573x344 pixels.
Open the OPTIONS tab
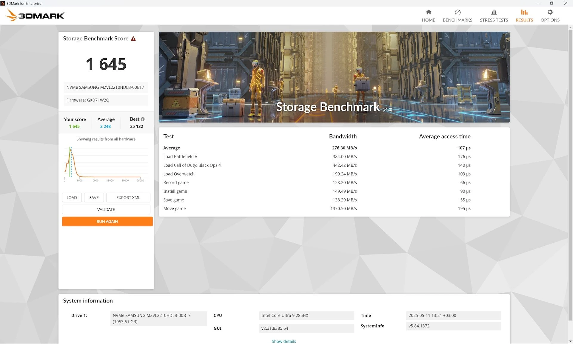pyautogui.click(x=550, y=16)
